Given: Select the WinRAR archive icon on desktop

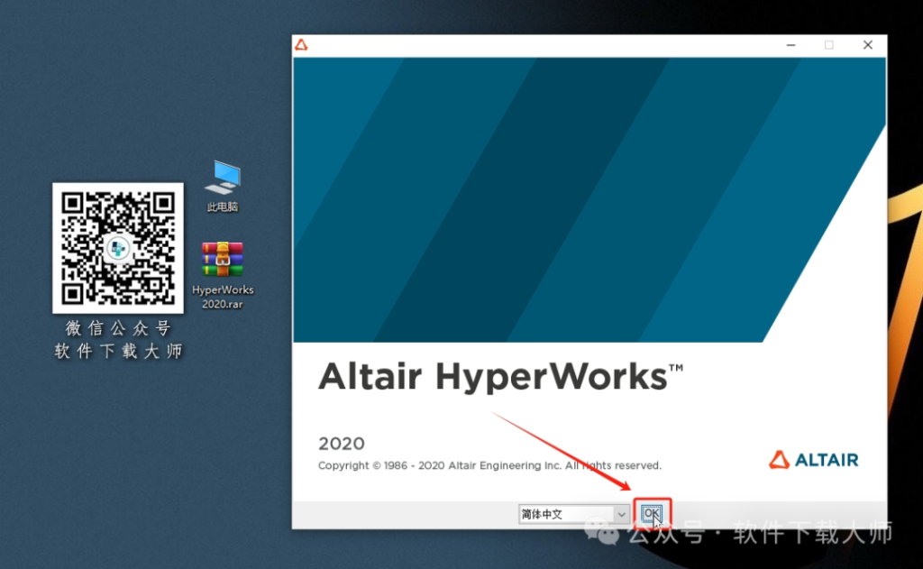Looking at the screenshot, I should pos(222,260).
